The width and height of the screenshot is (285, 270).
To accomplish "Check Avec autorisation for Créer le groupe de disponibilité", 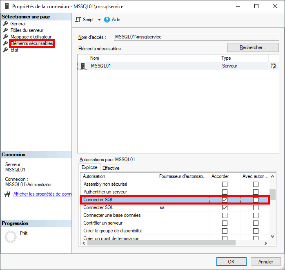I will [256, 231].
